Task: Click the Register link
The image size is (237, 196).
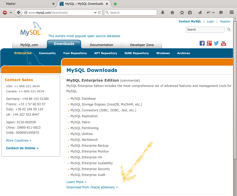Action: (x=225, y=21)
